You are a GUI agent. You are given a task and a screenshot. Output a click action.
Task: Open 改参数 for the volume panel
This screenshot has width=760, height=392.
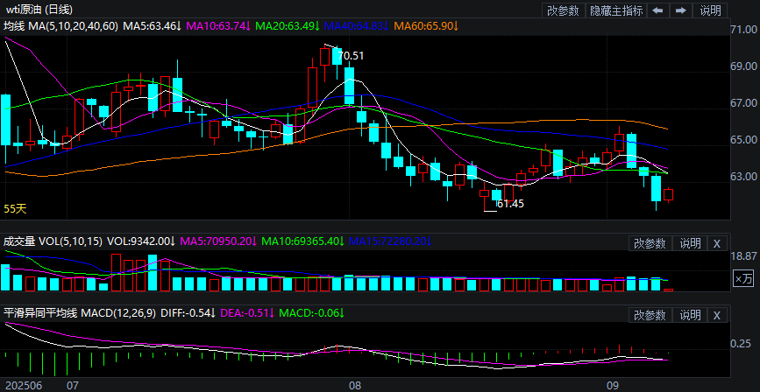click(x=650, y=243)
